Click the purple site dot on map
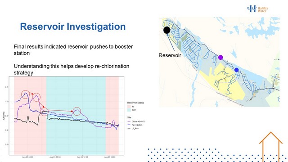The height and width of the screenshot is (162, 288). (x=220, y=58)
